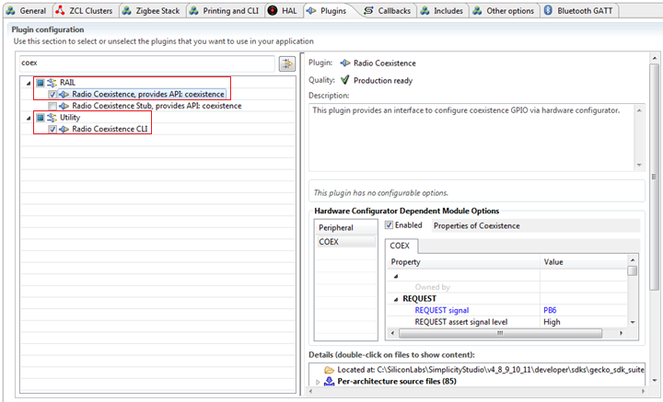Click the folder icon next to Located at
This screenshot has width=663, height=402.
(329, 369)
